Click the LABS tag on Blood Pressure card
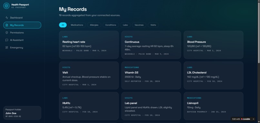This screenshot has width=260, height=123. [x=190, y=37]
